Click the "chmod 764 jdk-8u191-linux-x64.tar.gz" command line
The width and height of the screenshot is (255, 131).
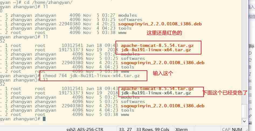click(x=91, y=76)
